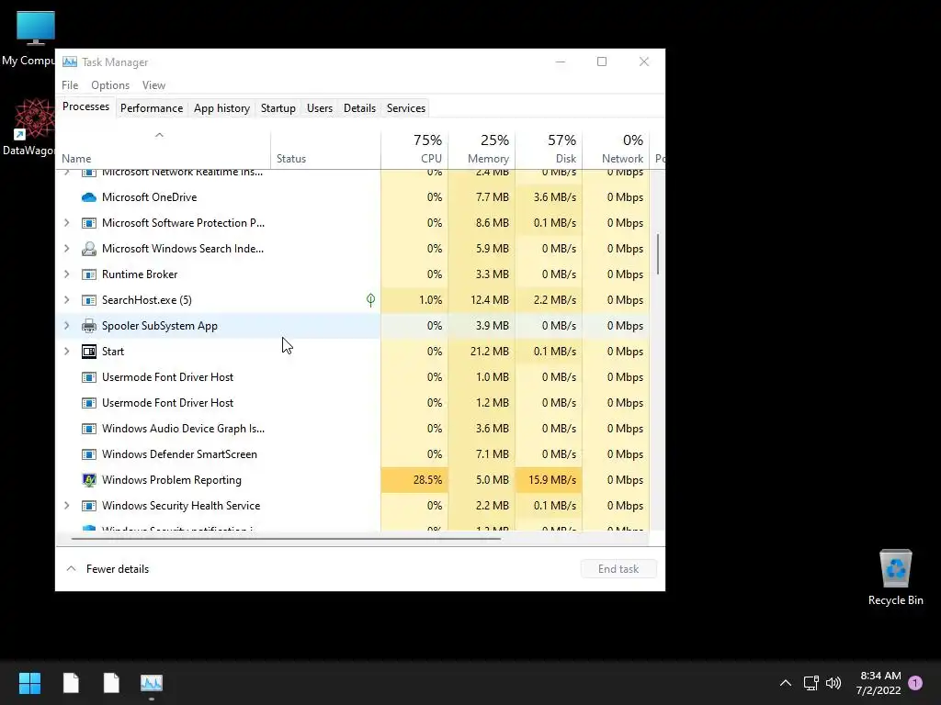Sort by the Disk column header
Image resolution: width=941 pixels, height=705 pixels.
click(x=550, y=149)
